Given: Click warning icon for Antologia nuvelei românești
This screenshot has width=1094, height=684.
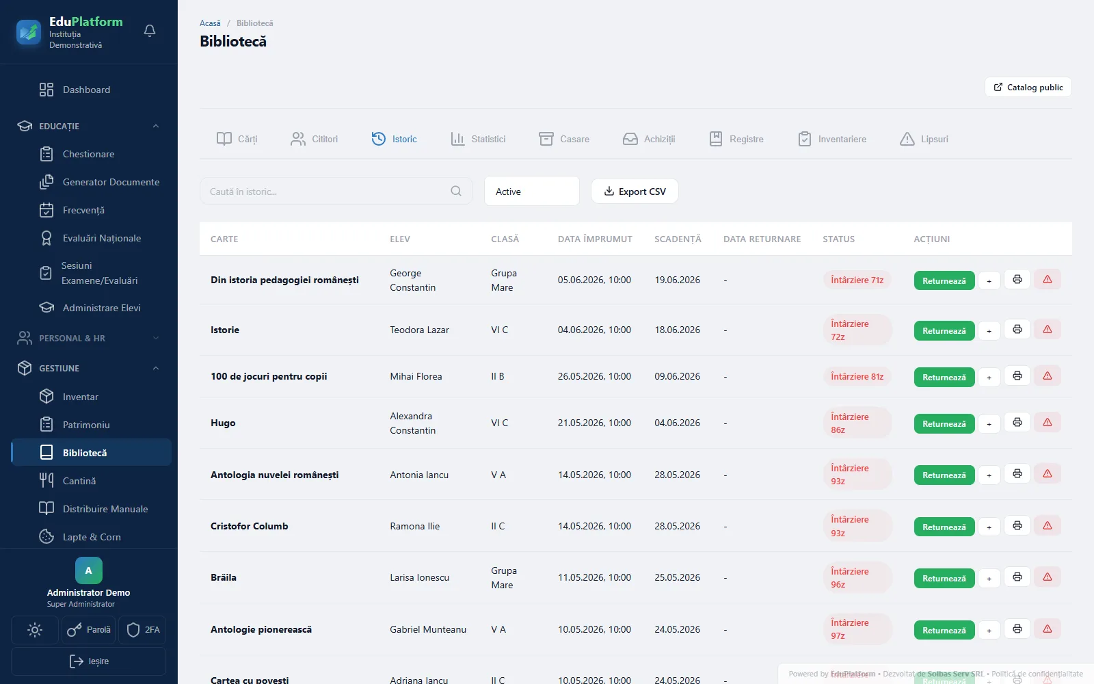Looking at the screenshot, I should (x=1048, y=473).
